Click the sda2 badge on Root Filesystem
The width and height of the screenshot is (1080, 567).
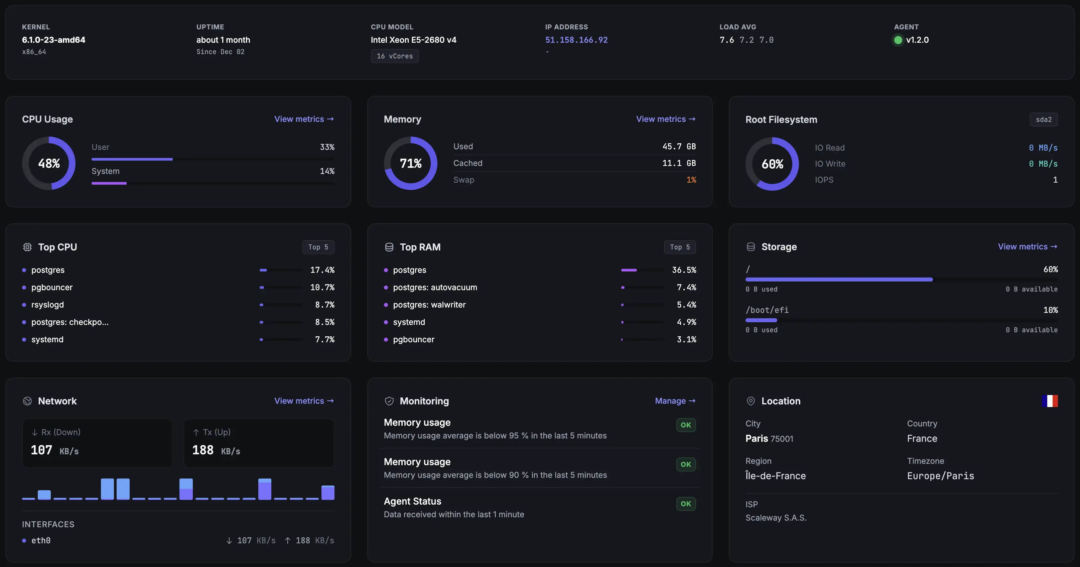[x=1044, y=119]
